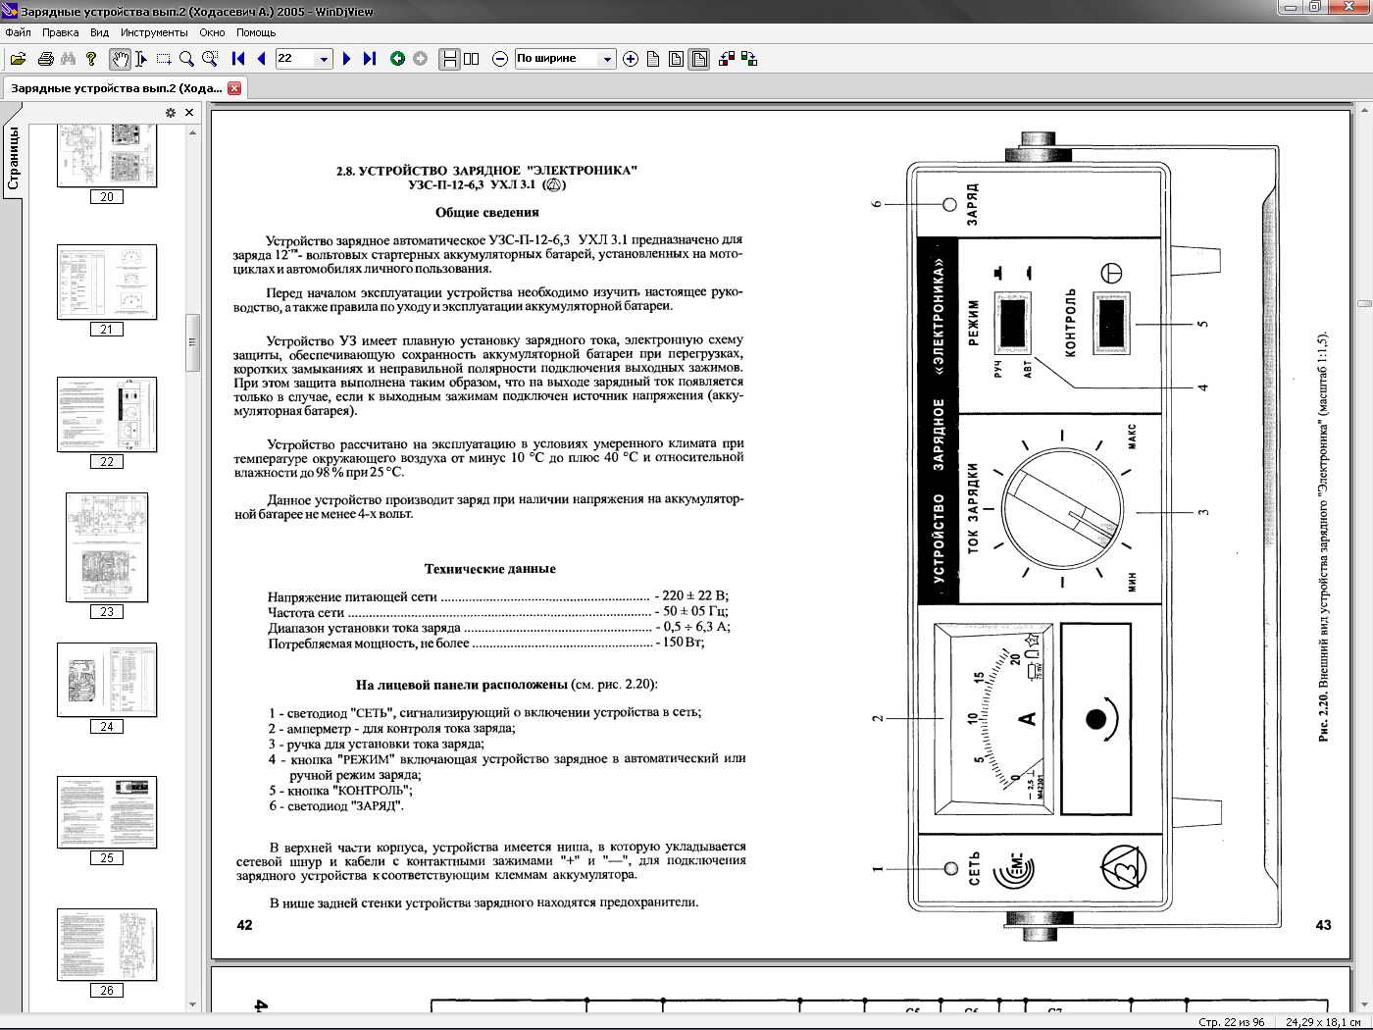This screenshot has width=1373, height=1030.
Task: Go to the previous page
Action: click(261, 59)
